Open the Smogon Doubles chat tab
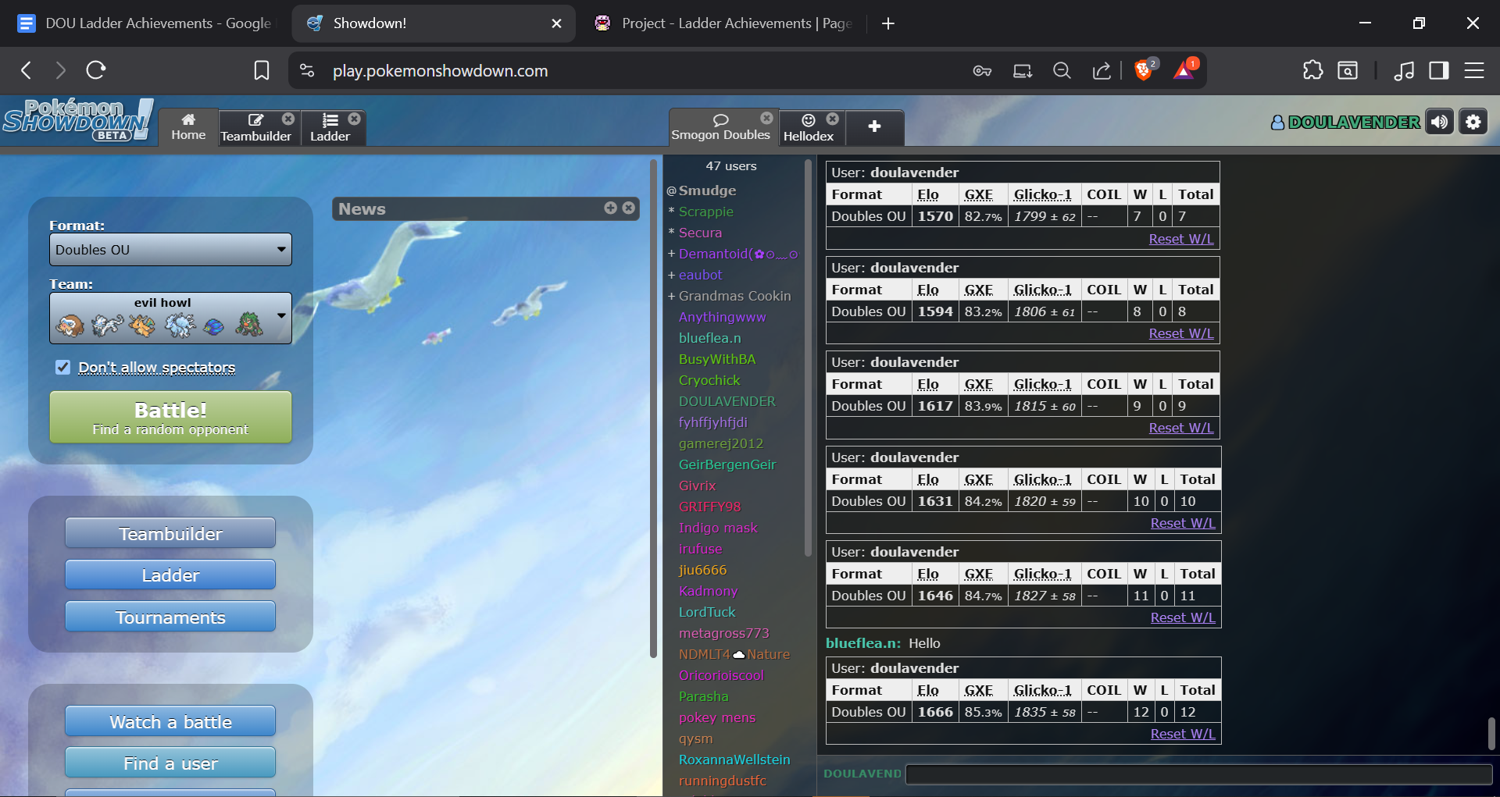Screen dimensions: 1500x797 tap(720, 127)
